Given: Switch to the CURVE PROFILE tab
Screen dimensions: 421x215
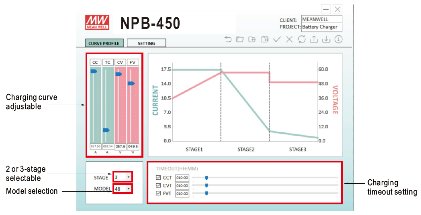Looking at the screenshot, I should pos(104,43).
